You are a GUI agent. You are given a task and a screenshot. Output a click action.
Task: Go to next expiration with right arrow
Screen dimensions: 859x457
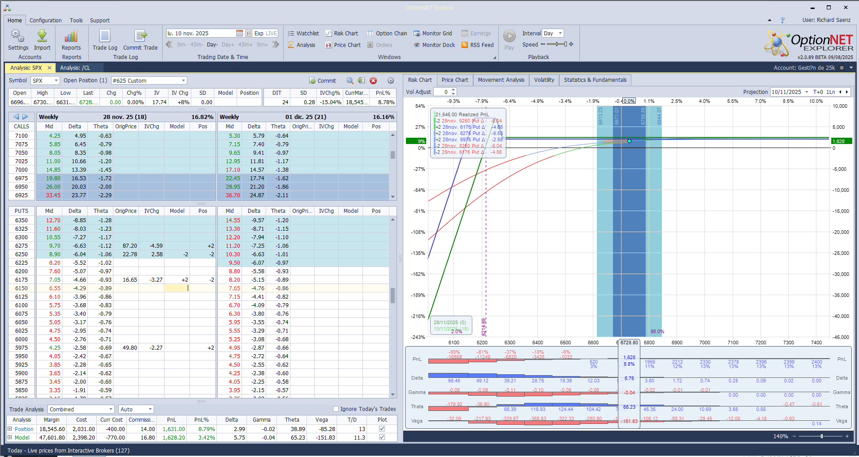[25, 117]
